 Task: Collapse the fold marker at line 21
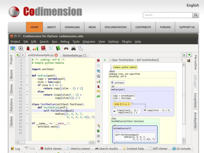[x=27, y=123]
